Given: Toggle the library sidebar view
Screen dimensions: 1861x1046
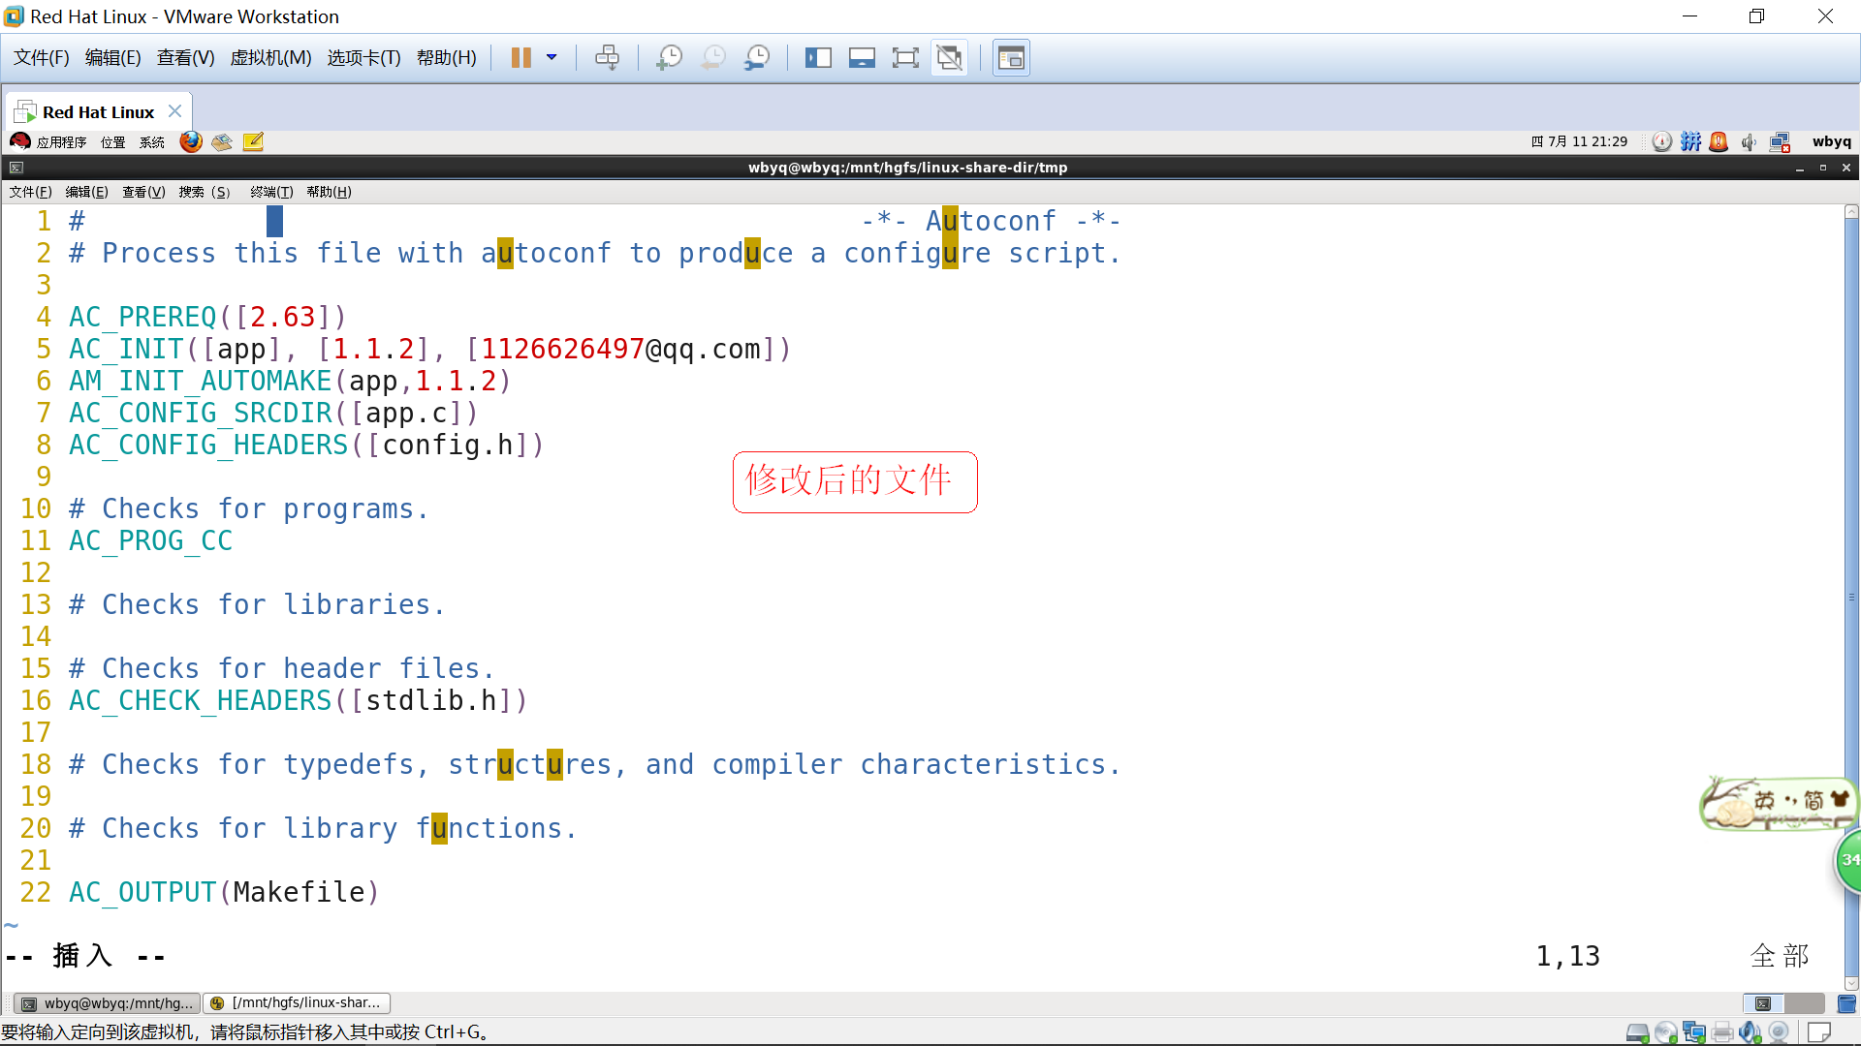Looking at the screenshot, I should (818, 58).
